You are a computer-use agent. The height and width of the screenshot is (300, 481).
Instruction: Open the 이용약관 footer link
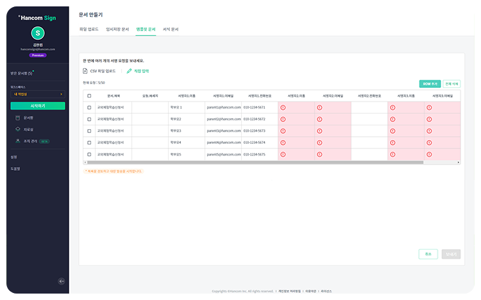pyautogui.click(x=310, y=291)
